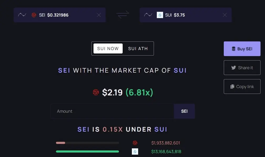The height and width of the screenshot is (157, 265).
Task: Switch to the SUI ATH option
Action: pos(138,48)
